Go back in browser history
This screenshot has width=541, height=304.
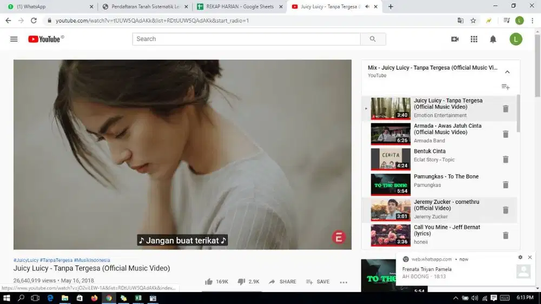click(8, 21)
